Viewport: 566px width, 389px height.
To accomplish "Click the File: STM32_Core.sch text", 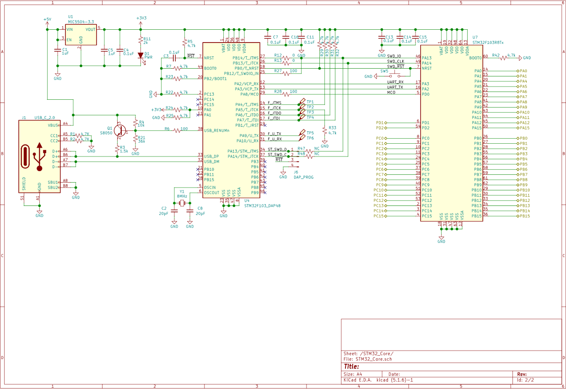I will point(368,359).
